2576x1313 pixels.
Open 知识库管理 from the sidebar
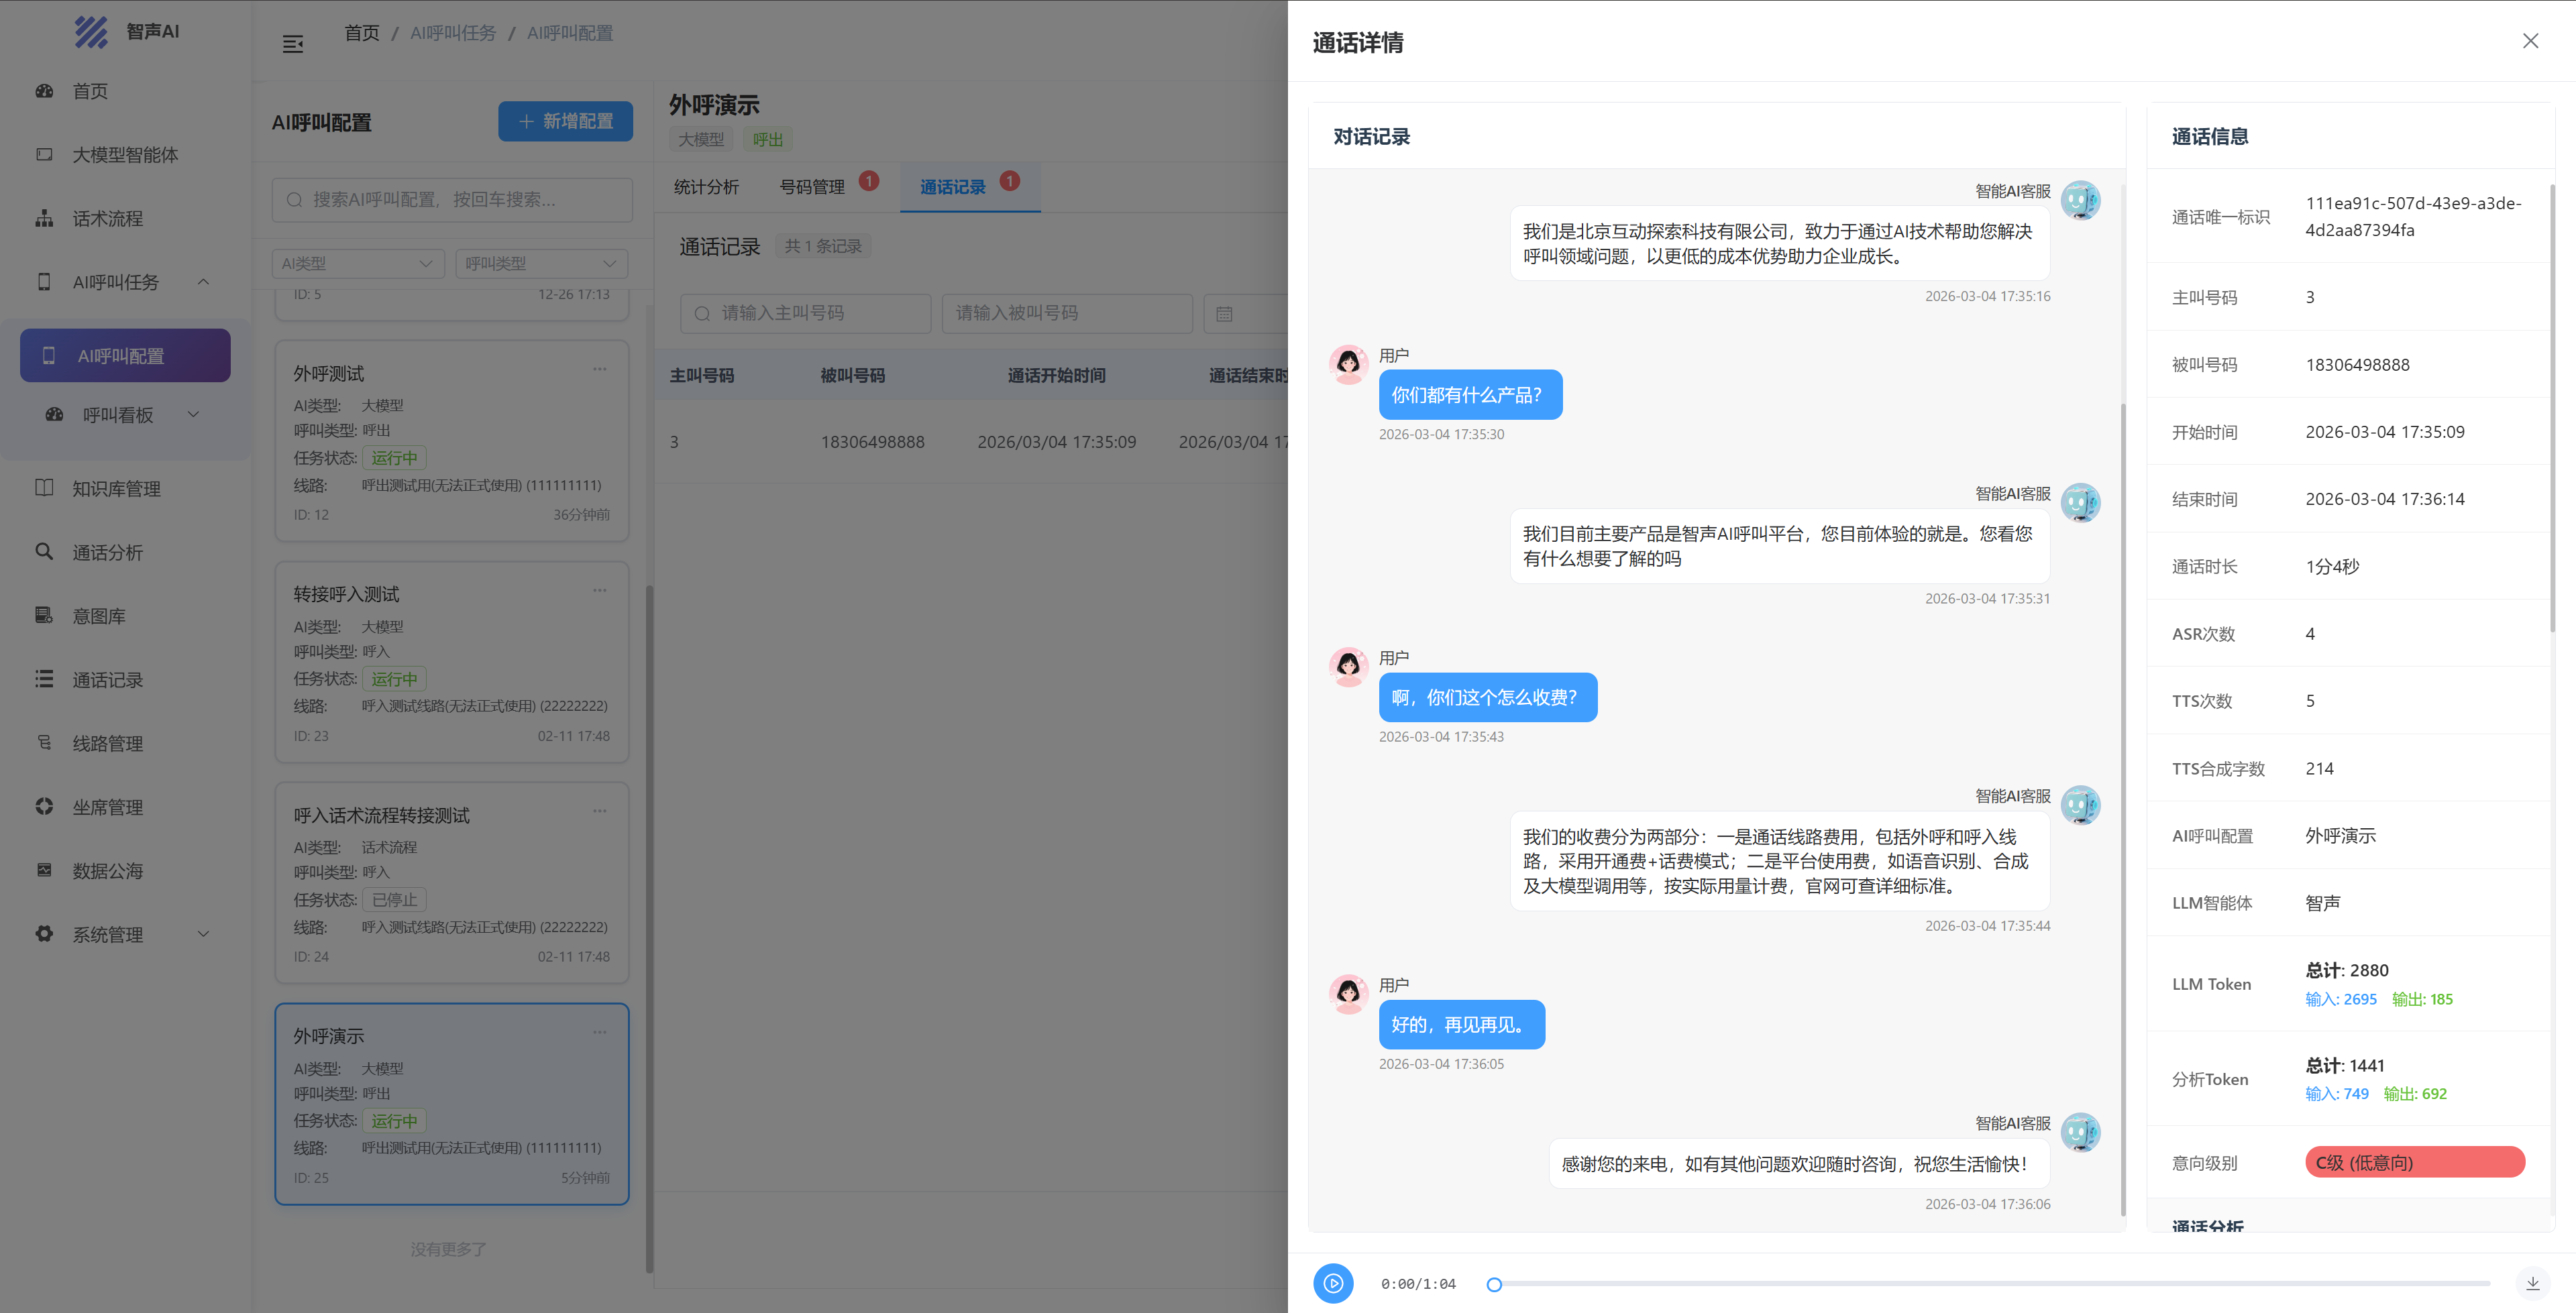116,489
